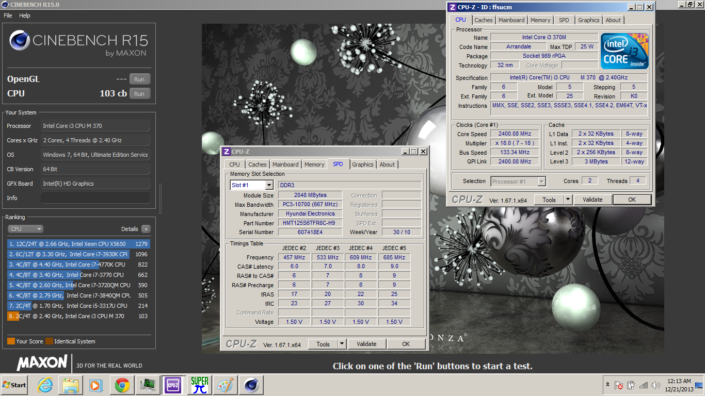This screenshot has width=705, height=396.
Task: Open network signal tray icon
Action: 644,385
